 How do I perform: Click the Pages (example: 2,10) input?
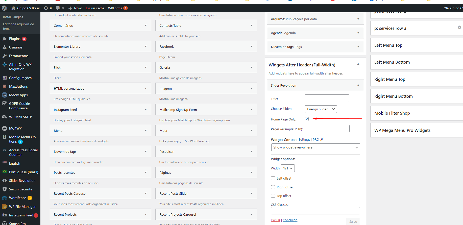click(327, 129)
